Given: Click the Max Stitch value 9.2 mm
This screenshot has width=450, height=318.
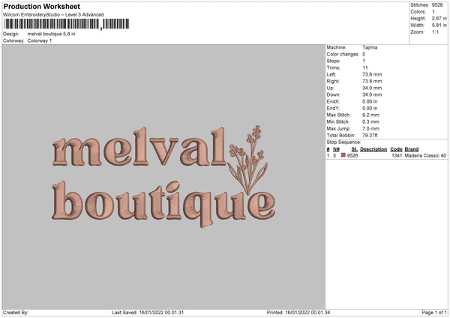Looking at the screenshot, I should 370,115.
